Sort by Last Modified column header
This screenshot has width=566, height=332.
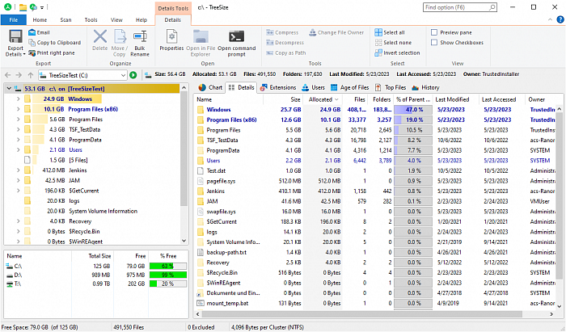(x=456, y=99)
